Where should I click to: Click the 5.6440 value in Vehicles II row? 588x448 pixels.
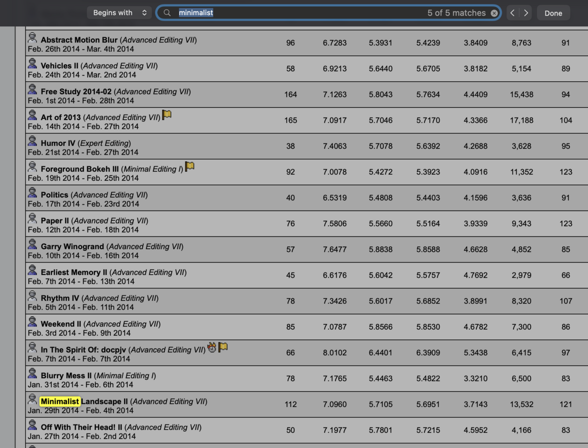(x=381, y=69)
